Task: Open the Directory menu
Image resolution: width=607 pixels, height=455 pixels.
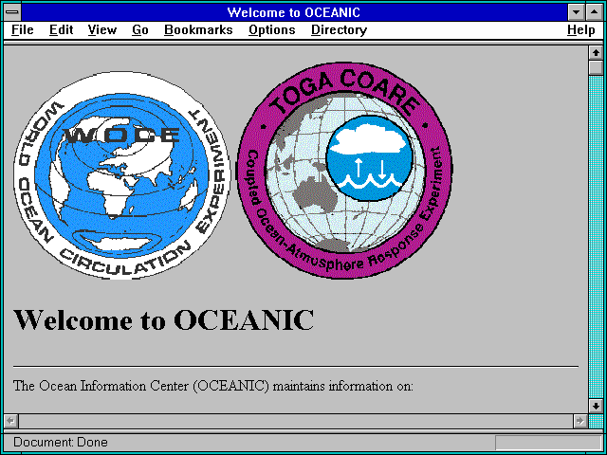Action: tap(339, 30)
